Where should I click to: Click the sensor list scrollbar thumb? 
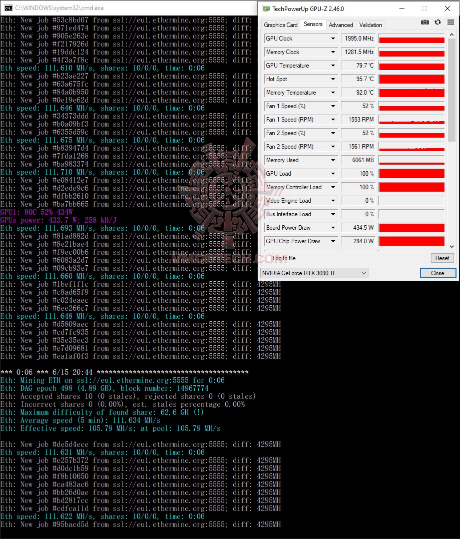point(452,90)
